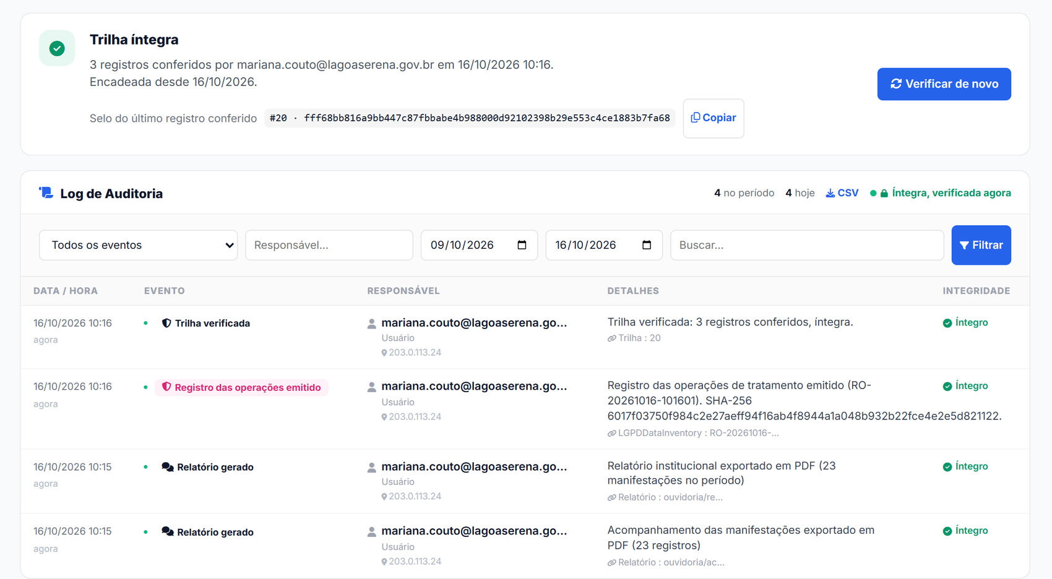1052x579 pixels.
Task: Click the Registro das operações emitido event badge
Action: [x=241, y=387]
